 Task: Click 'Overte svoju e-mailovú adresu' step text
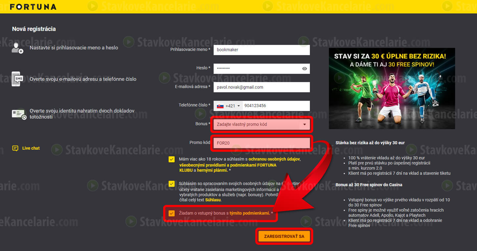tap(83, 79)
